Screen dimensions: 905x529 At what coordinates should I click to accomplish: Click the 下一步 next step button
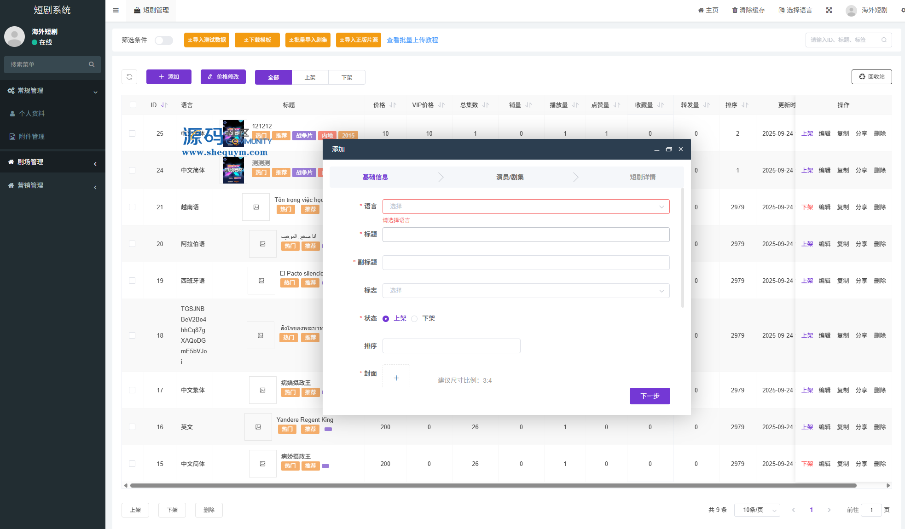coord(650,396)
